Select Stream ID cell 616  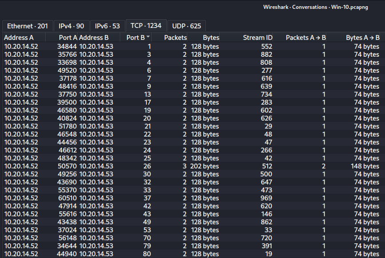pyautogui.click(x=266, y=78)
